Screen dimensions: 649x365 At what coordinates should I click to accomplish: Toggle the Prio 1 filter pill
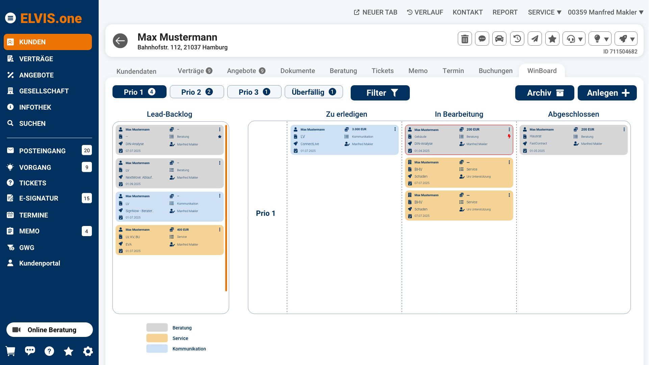(x=139, y=92)
